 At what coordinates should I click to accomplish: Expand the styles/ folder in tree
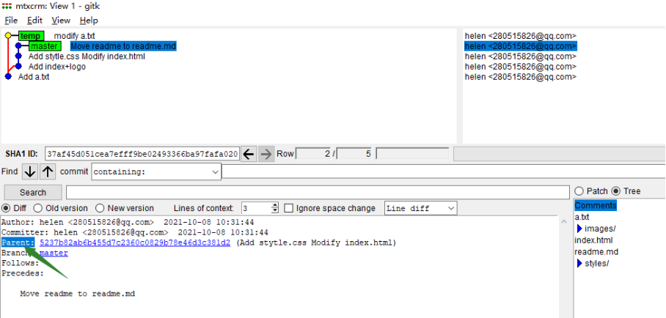click(x=579, y=264)
